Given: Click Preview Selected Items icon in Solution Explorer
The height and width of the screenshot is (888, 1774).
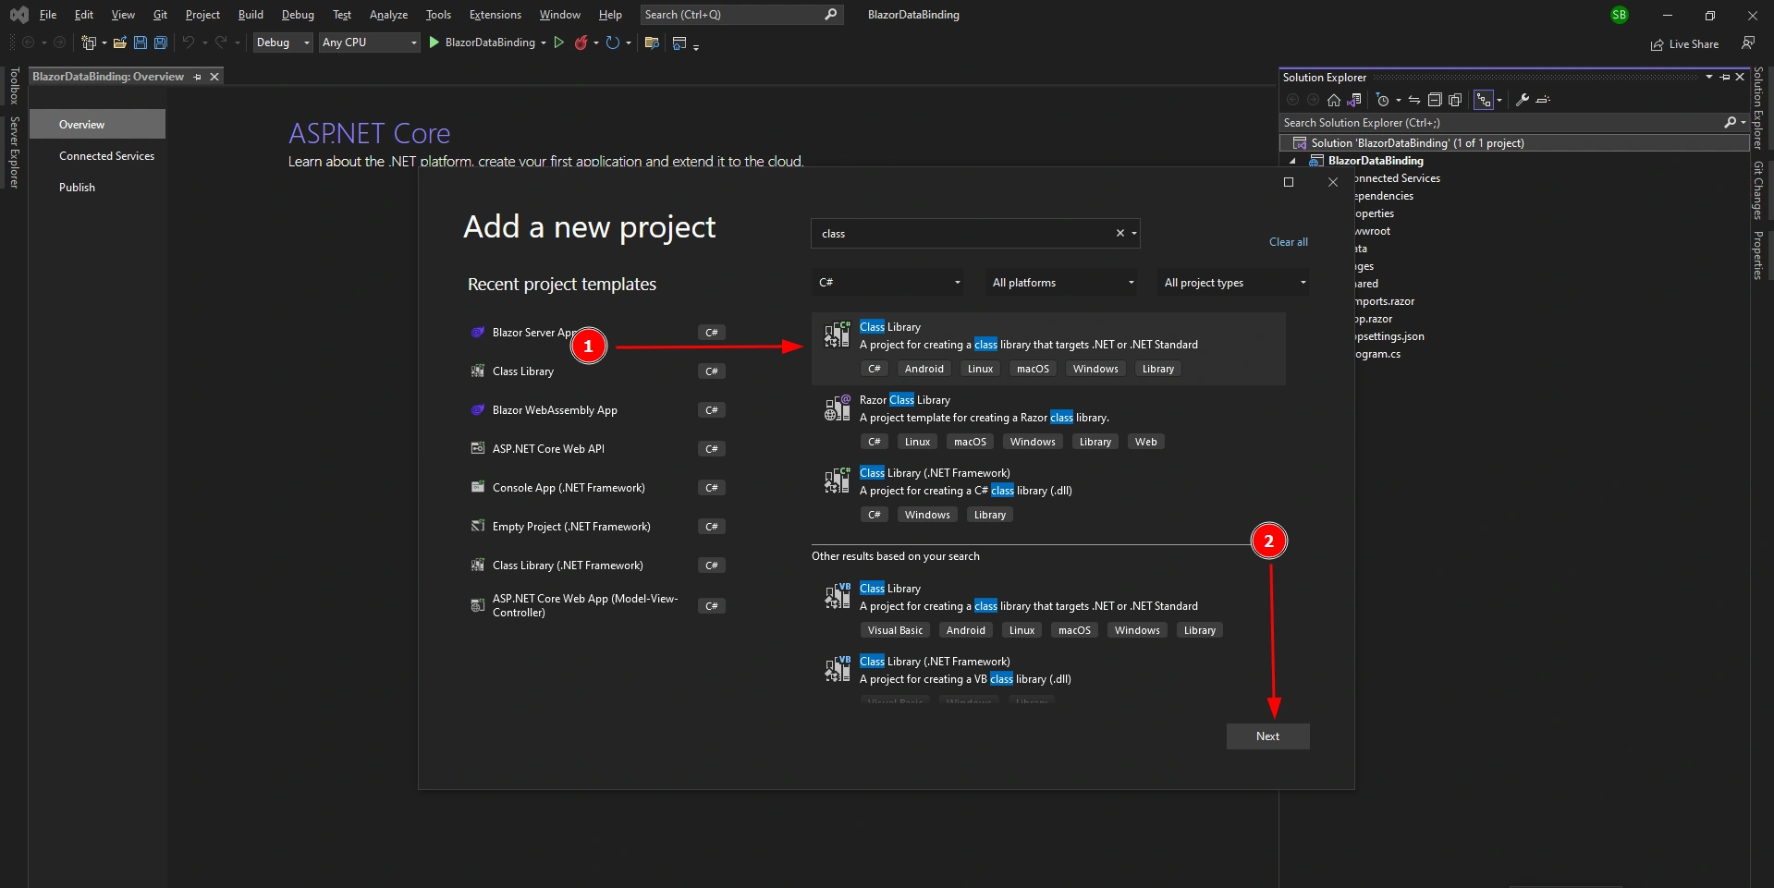Looking at the screenshot, I should coord(1543,100).
